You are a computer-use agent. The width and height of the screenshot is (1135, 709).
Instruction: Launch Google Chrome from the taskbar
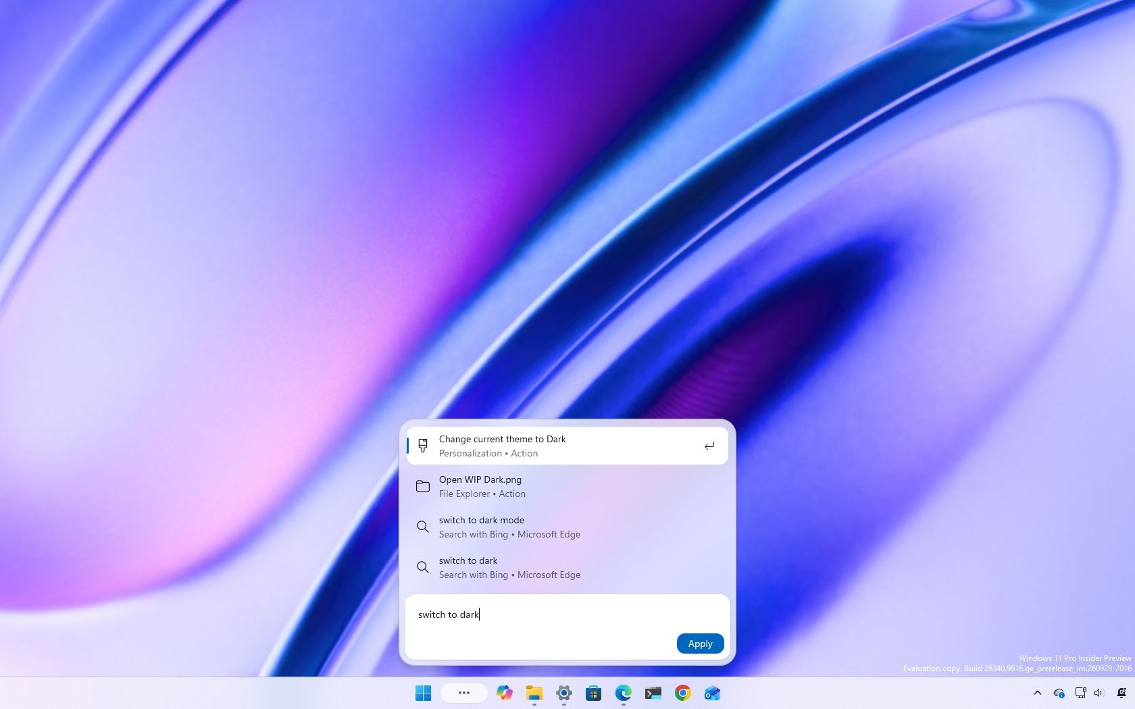click(x=683, y=693)
